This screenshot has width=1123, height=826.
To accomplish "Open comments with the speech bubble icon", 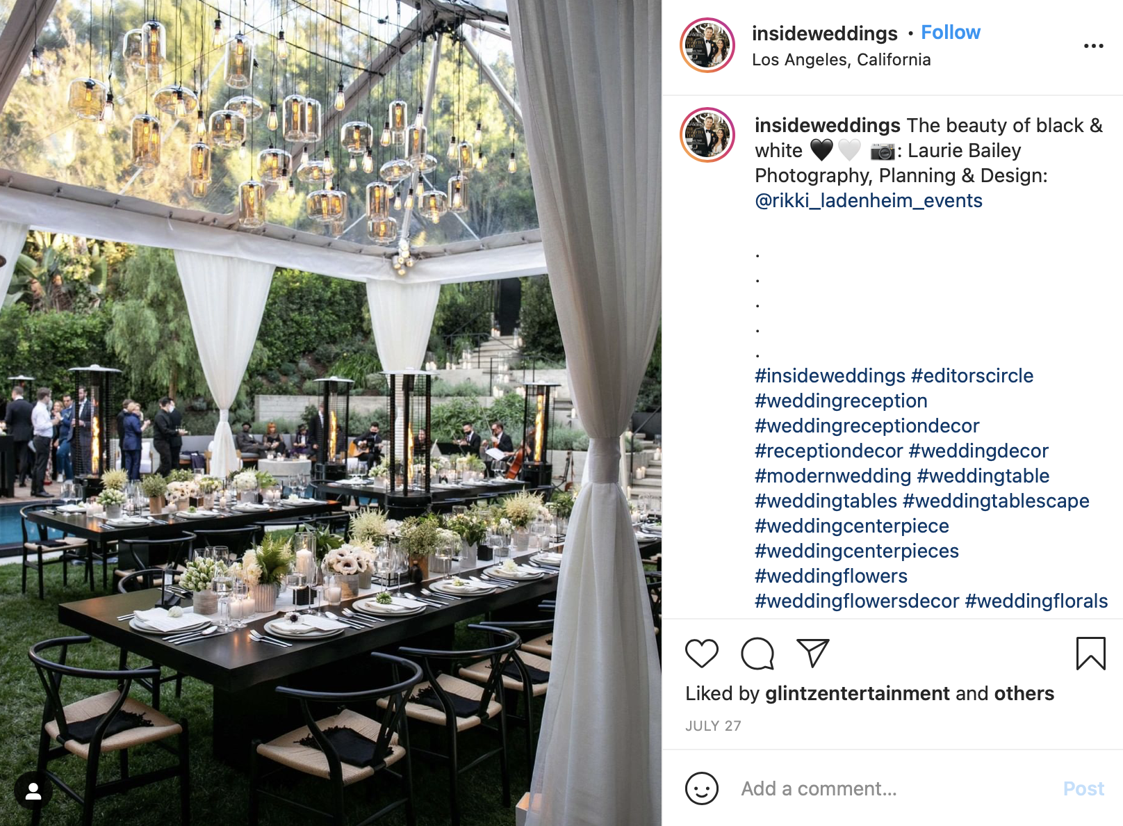I will click(757, 654).
